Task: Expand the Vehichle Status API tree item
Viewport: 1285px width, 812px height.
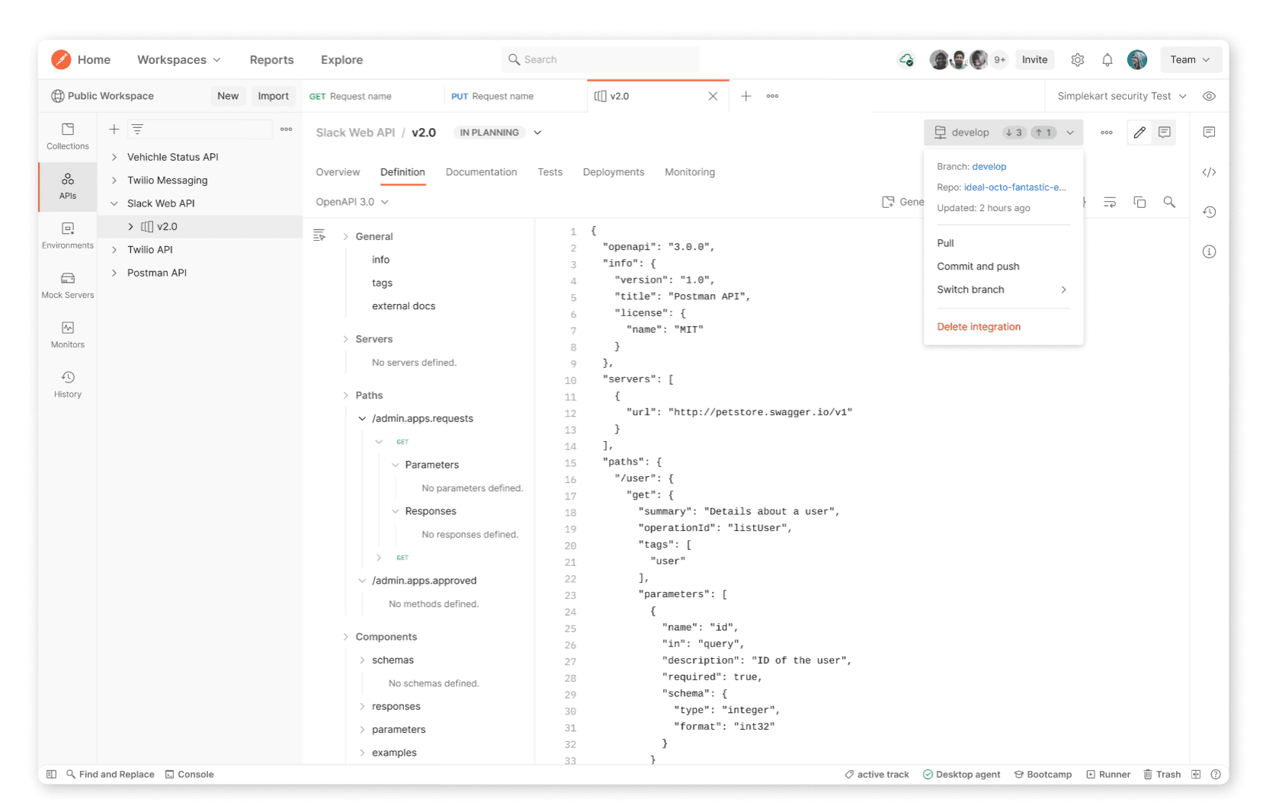Action: [114, 157]
